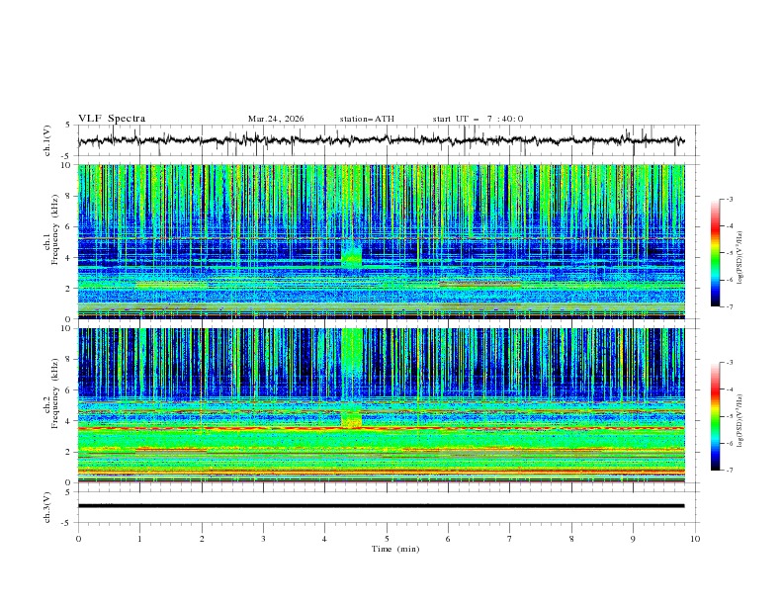This screenshot has height=605, width=783.
Task: Click time-axis tick label "3"
Action: pyautogui.click(x=263, y=539)
